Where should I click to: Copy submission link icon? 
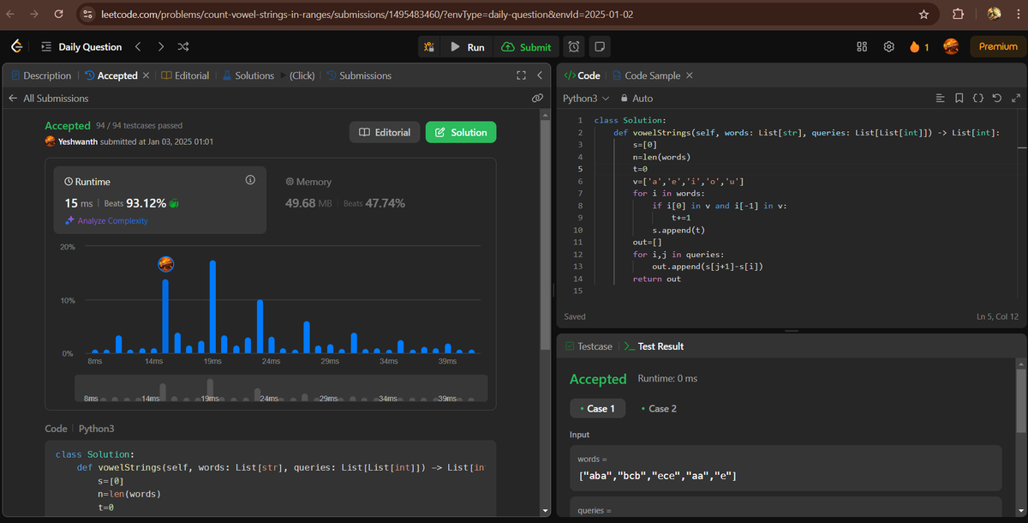(537, 99)
